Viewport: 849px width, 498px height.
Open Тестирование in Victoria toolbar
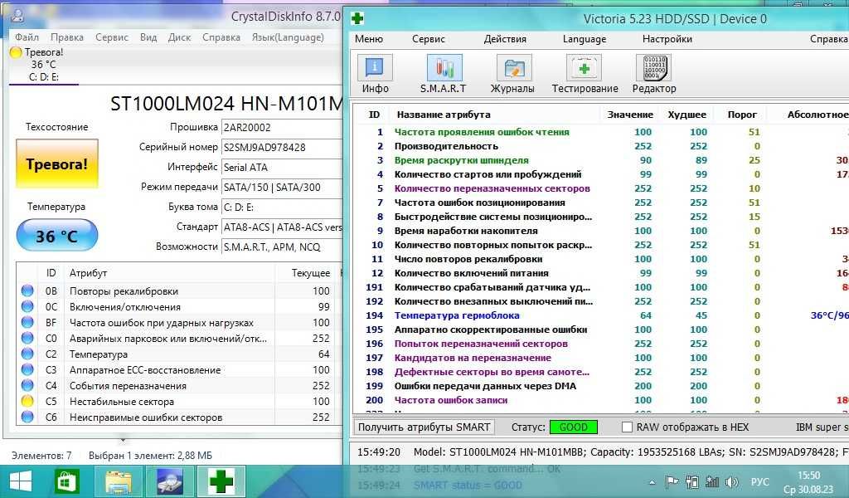click(x=585, y=74)
